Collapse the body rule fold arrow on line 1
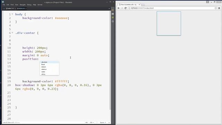Viewport: 222px width, 125px height. coord(12,14)
